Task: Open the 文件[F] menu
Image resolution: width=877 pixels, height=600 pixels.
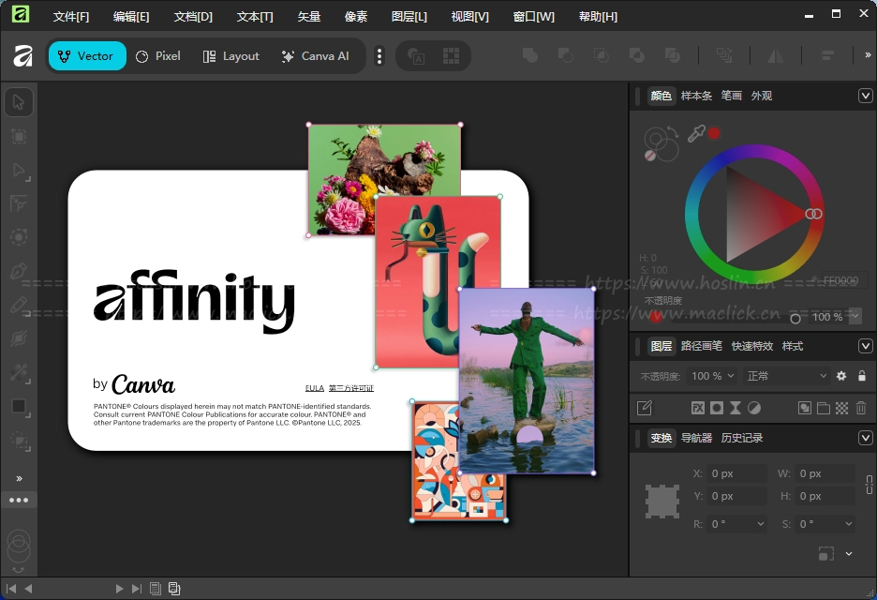Action: tap(71, 17)
